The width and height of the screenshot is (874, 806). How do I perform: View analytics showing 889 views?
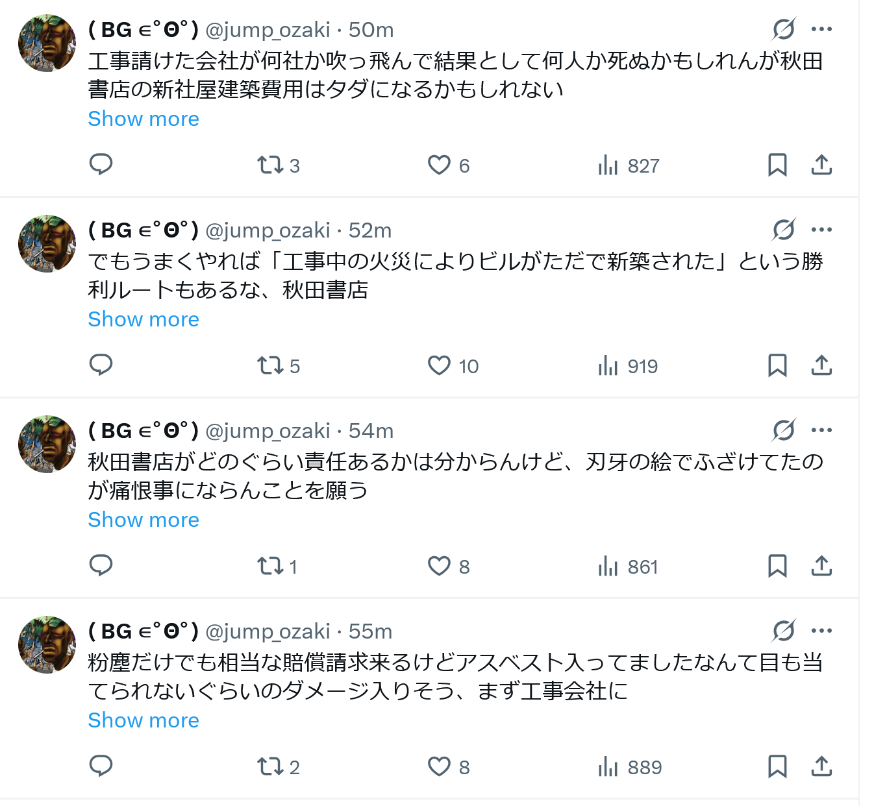tap(608, 767)
